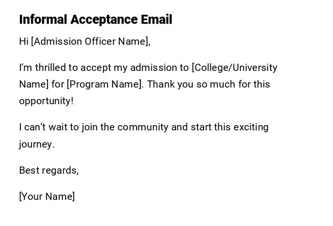Click the word "journey."
The width and height of the screenshot is (333, 226).
(37, 144)
